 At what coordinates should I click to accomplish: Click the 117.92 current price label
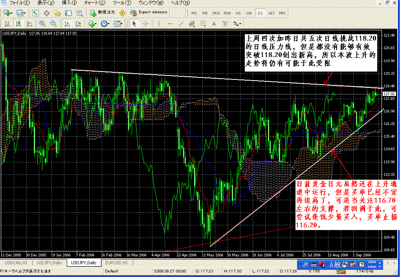click(389, 94)
